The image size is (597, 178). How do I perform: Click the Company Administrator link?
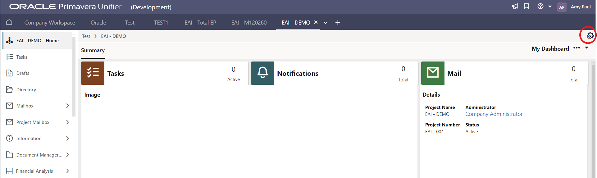click(494, 114)
